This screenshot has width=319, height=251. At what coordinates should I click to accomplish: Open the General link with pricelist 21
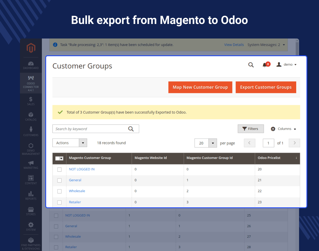coord(75,180)
